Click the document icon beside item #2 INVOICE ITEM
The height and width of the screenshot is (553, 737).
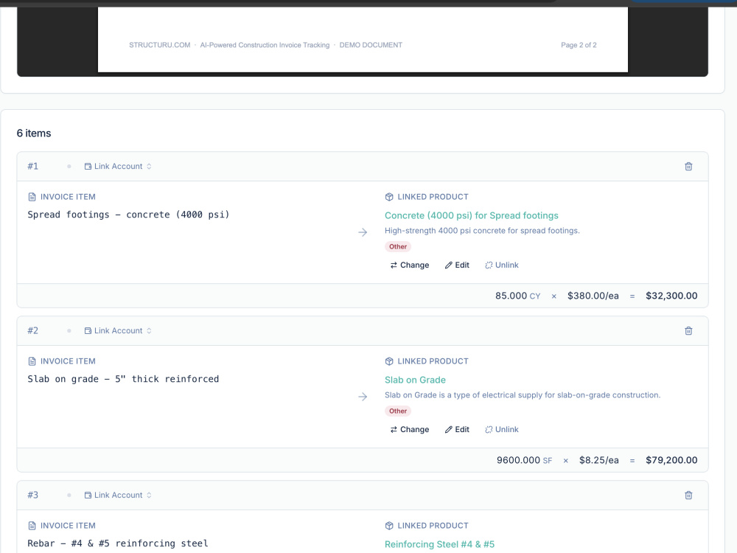tap(32, 361)
